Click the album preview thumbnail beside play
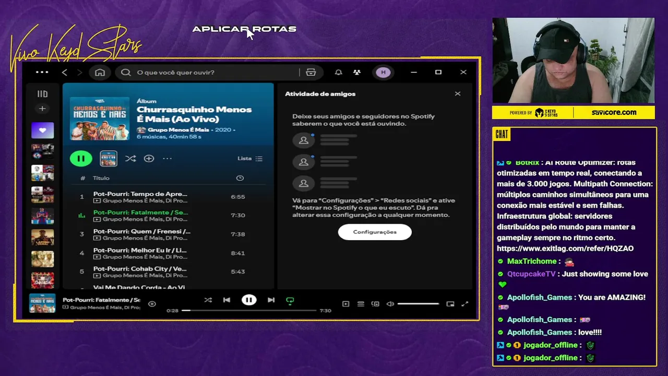The height and width of the screenshot is (376, 668). (x=109, y=158)
